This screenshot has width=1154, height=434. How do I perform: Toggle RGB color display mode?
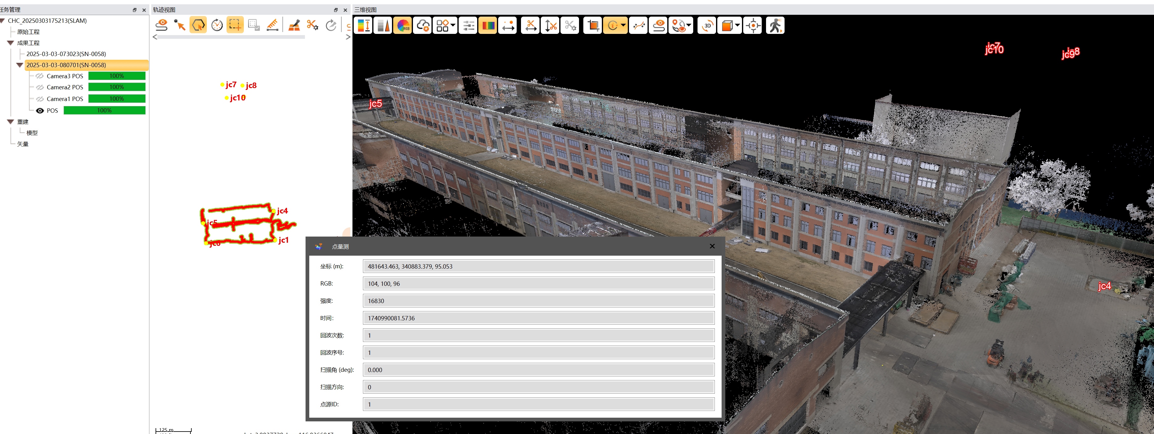click(x=403, y=26)
